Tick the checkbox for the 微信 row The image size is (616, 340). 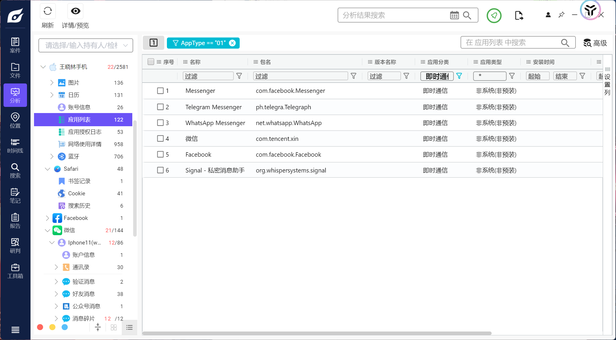click(160, 139)
